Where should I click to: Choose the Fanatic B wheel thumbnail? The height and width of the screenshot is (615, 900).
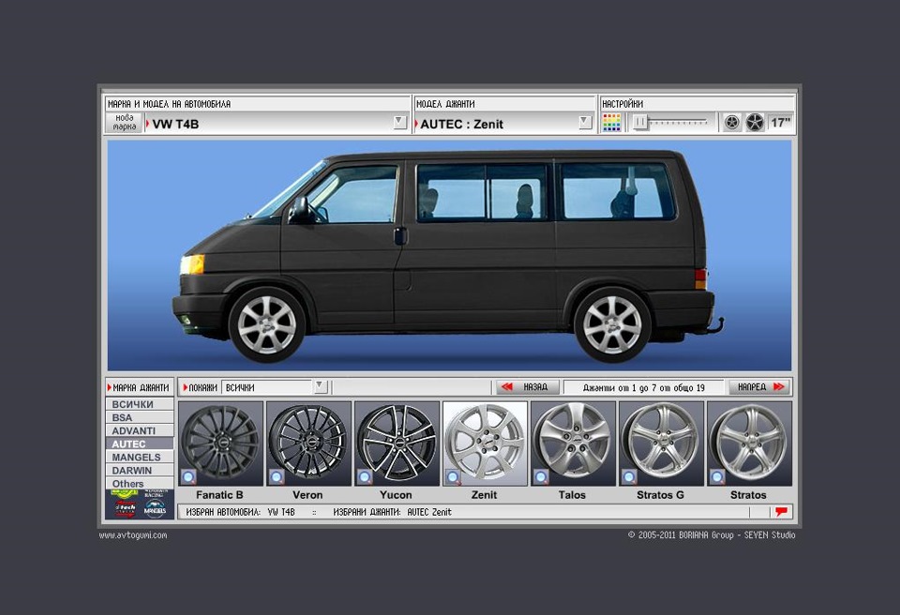pyautogui.click(x=221, y=443)
